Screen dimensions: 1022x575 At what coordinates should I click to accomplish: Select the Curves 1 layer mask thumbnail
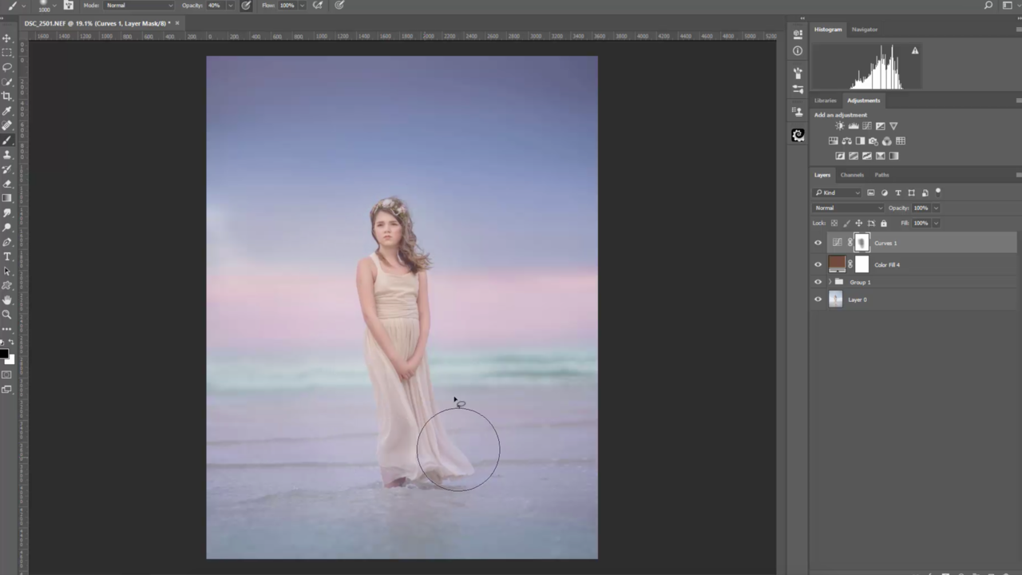coord(862,243)
